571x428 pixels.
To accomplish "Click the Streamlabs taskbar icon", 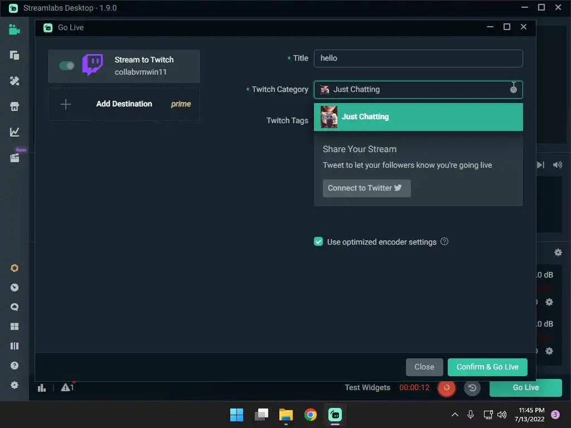I will click(x=335, y=415).
